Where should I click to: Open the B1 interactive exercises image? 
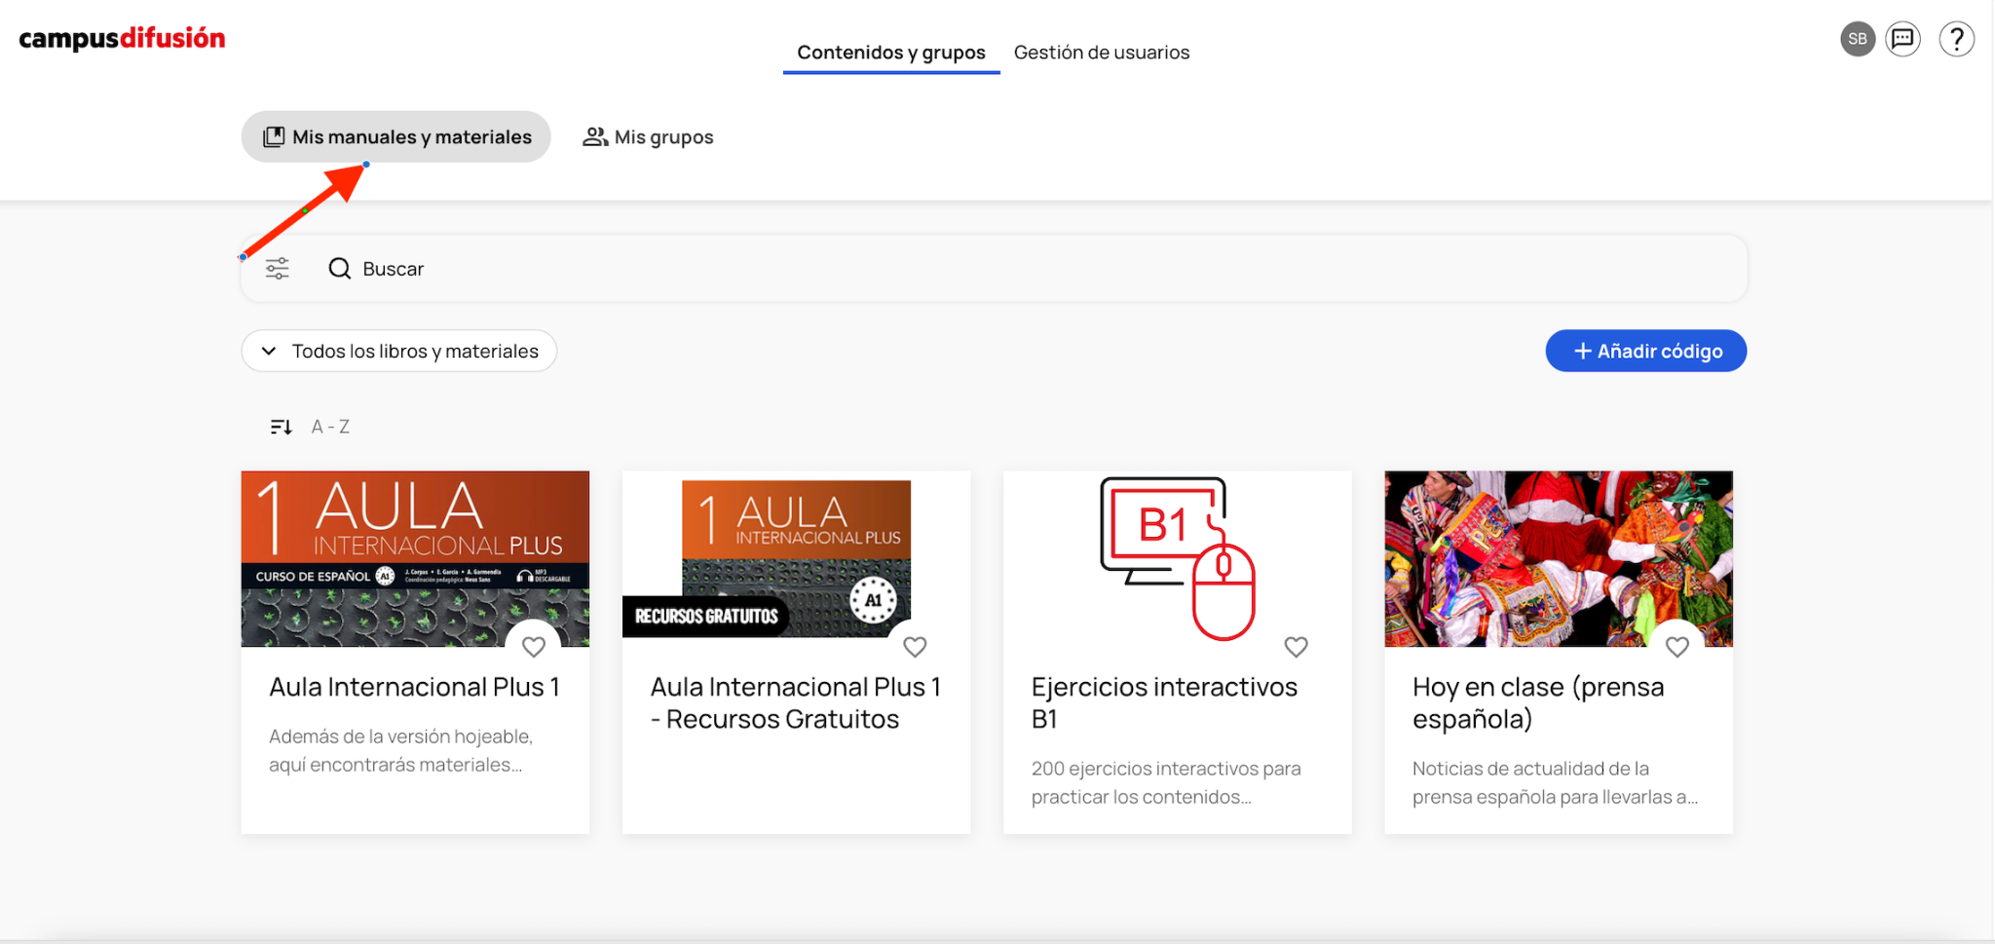(1178, 559)
